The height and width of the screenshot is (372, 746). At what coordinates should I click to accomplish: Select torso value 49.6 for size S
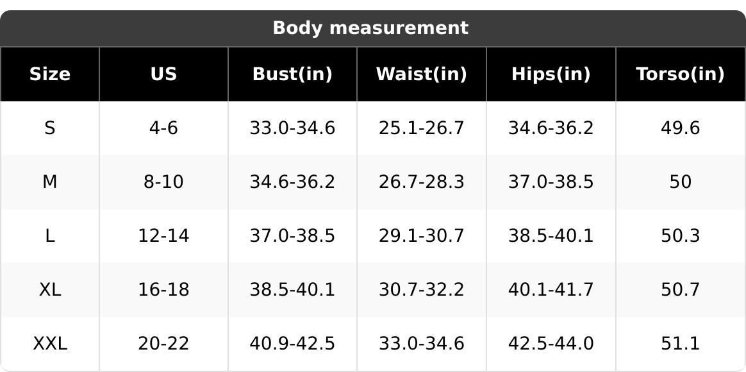pyautogui.click(x=680, y=128)
